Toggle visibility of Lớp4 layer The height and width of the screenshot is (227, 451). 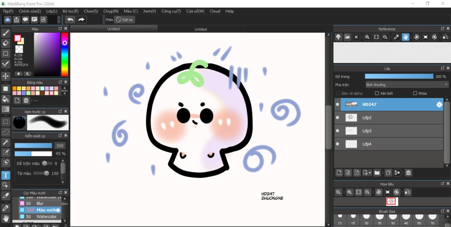(337, 144)
